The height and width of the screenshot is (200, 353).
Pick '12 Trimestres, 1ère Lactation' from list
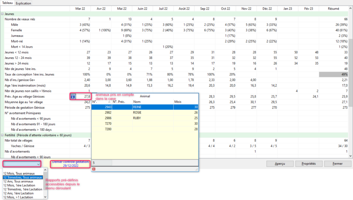[x=23, y=189]
